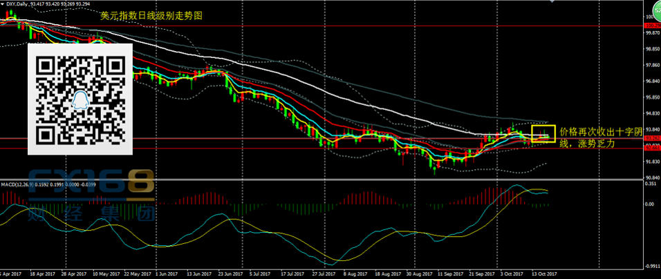This screenshot has width=661, height=279.
Task: Click the yellow chart title 美元指数日线级别走势图
Action: 143,15
